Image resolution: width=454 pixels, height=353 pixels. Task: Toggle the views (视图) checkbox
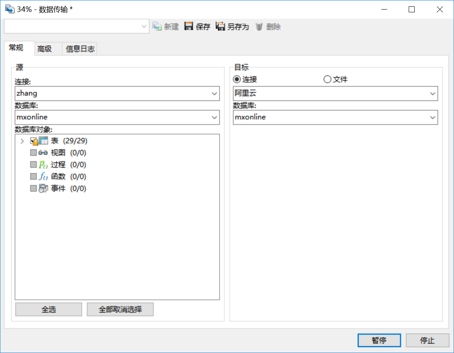pos(33,153)
